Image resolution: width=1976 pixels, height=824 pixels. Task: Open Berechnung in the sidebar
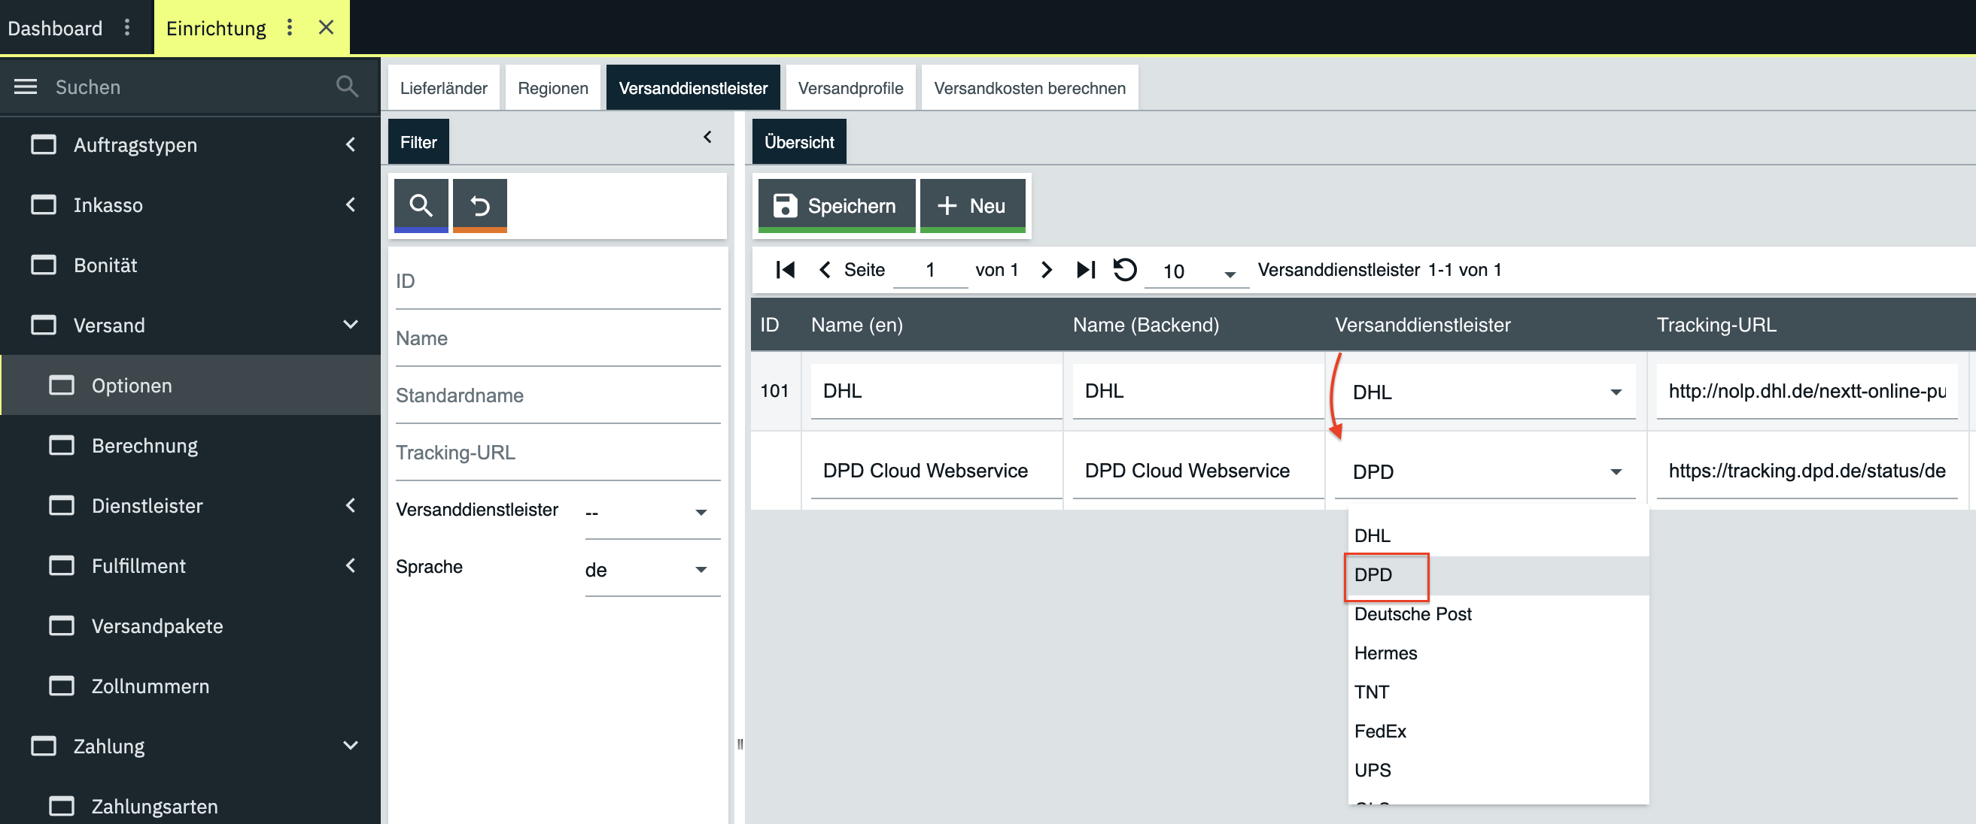(x=144, y=445)
